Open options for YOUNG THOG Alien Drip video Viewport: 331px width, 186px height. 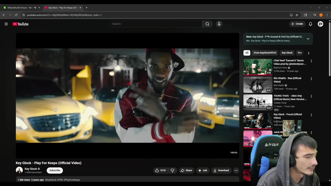point(311,96)
